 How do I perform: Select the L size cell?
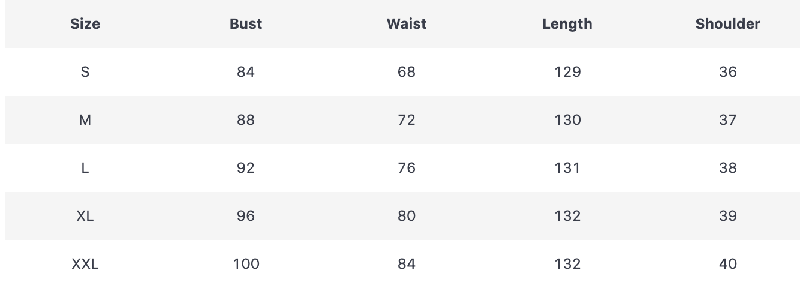click(x=85, y=168)
